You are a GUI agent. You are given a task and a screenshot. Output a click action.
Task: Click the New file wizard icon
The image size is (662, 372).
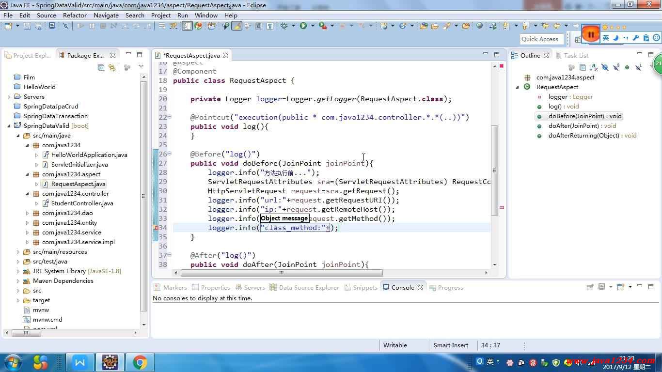(x=8, y=26)
